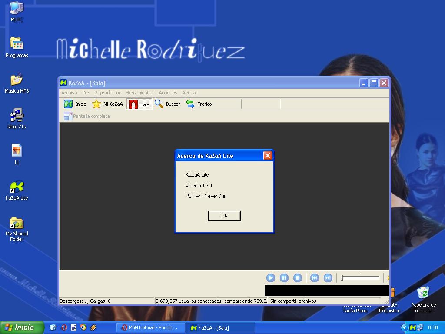Image resolution: width=445 pixels, height=334 pixels.
Task: Open Buscar magnifier search
Action: coord(167,104)
